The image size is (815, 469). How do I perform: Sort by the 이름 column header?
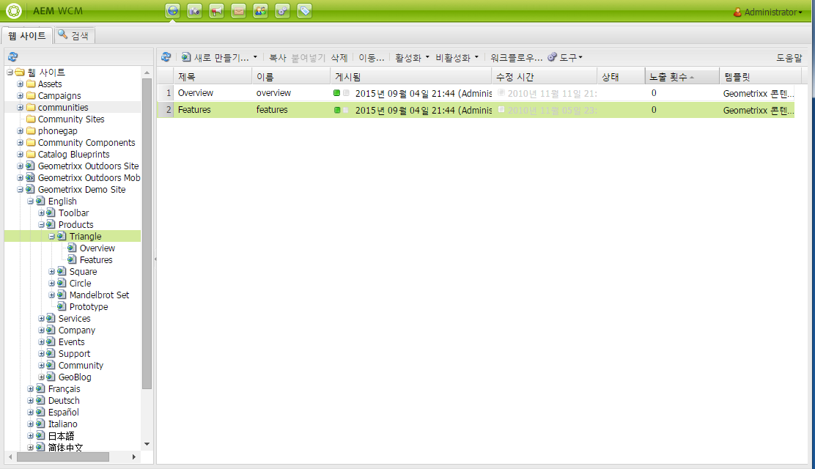[291, 77]
